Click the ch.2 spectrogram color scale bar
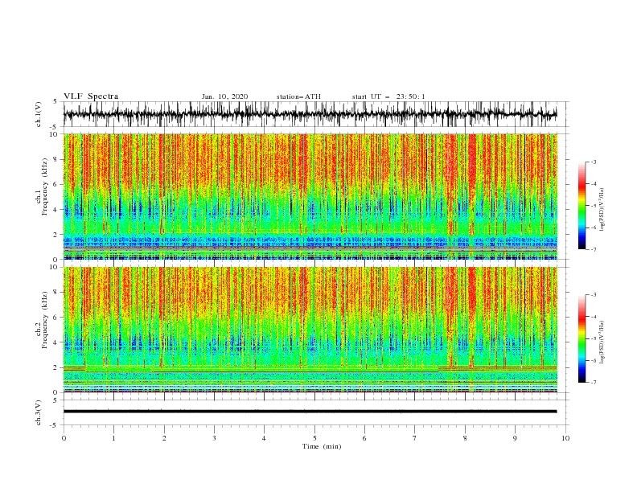Viewport: 637px width, 492px height. tap(582, 338)
